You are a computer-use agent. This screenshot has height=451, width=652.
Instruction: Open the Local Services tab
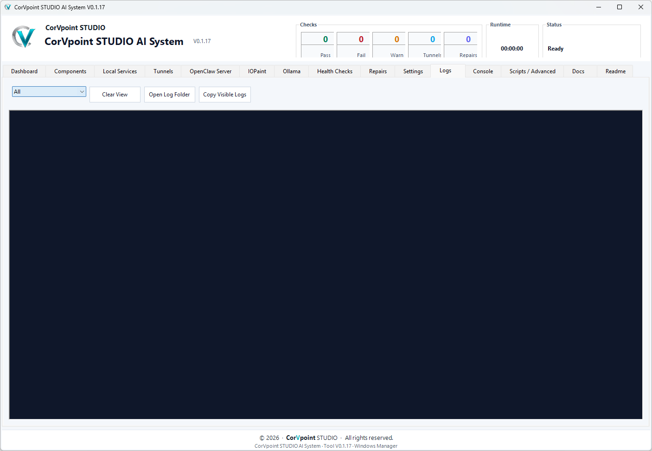[120, 71]
